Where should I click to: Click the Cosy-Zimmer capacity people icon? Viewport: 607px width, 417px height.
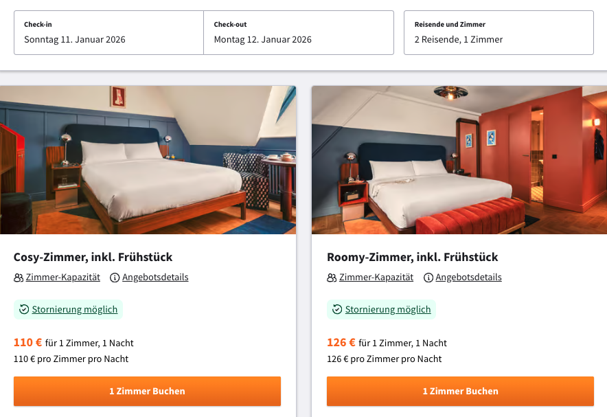(x=19, y=278)
